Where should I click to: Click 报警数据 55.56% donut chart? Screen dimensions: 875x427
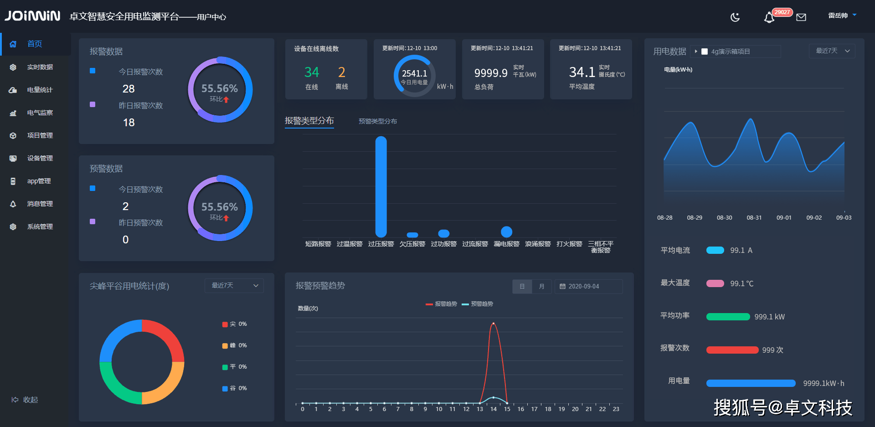point(220,90)
